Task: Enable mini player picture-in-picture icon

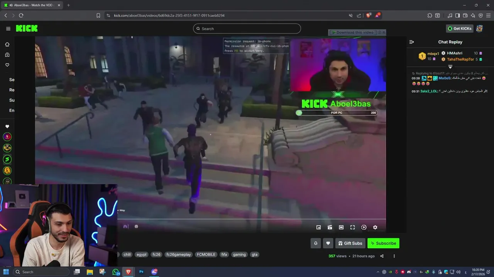Action: (318, 227)
